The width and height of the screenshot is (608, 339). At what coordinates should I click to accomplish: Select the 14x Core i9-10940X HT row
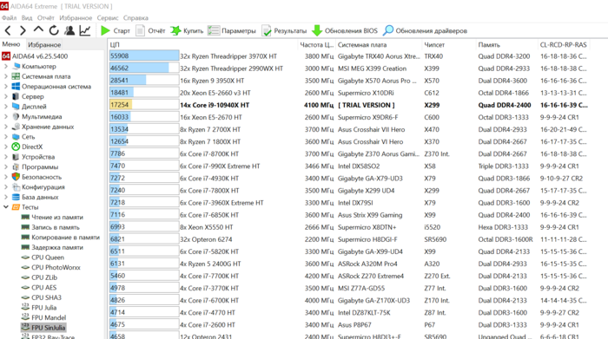tap(349, 105)
